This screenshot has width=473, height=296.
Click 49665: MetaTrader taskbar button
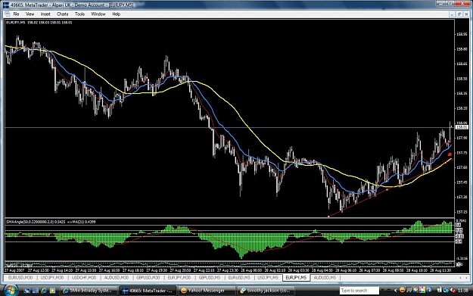(x=148, y=291)
